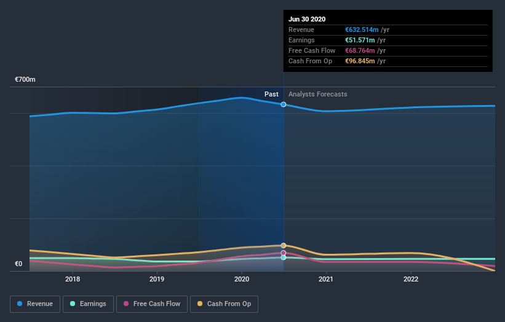Toggle the Earnings series legend button

(x=88, y=304)
